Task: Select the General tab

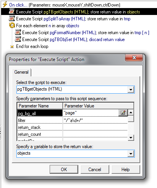Action: tap(21, 72)
